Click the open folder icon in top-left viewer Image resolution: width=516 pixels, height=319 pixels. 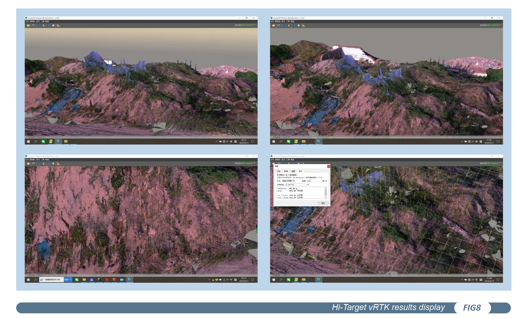(x=28, y=25)
